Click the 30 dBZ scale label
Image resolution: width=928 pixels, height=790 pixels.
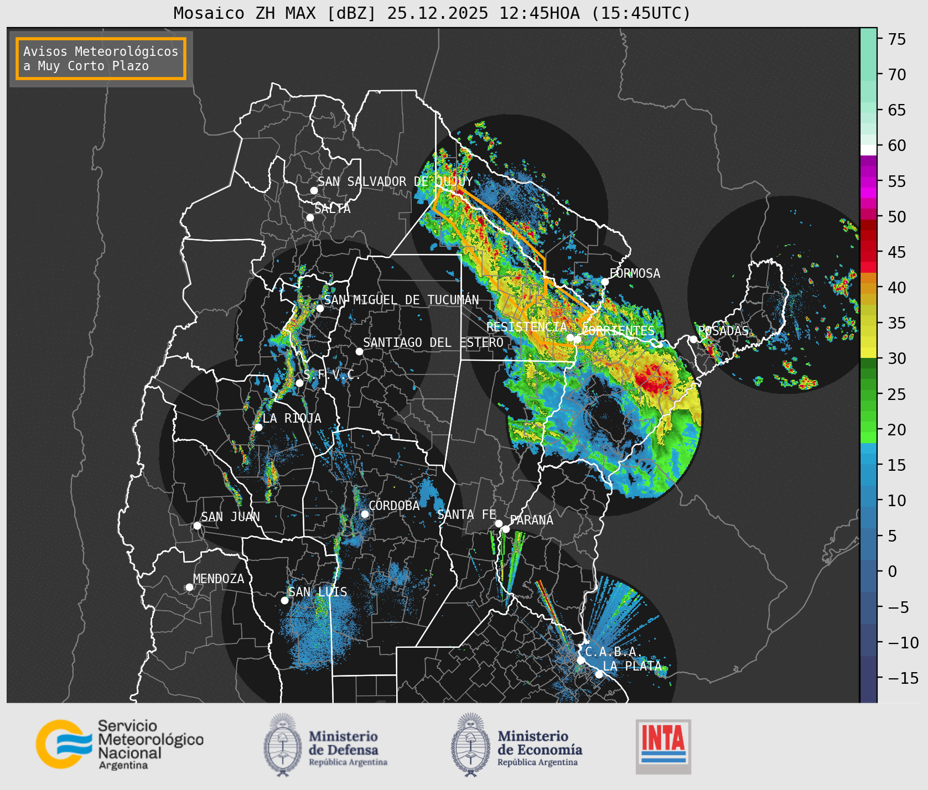(896, 358)
